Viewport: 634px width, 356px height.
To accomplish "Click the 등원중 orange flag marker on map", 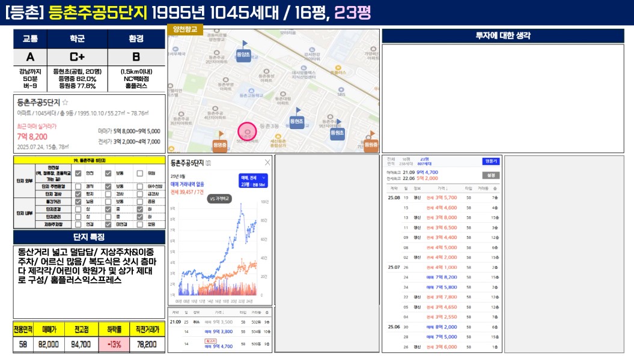I will pyautogui.click(x=371, y=142).
